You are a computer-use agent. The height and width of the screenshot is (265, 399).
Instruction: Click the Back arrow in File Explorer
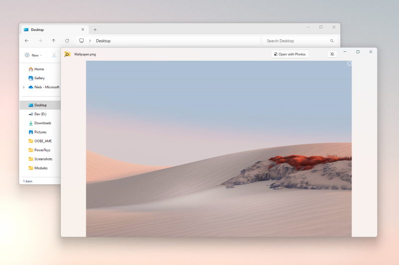[x=26, y=41]
